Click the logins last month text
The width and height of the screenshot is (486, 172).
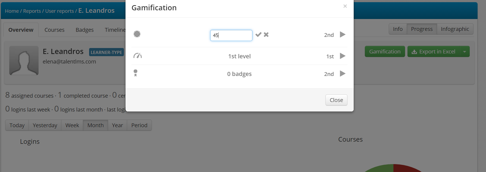pyautogui.click(x=79, y=109)
